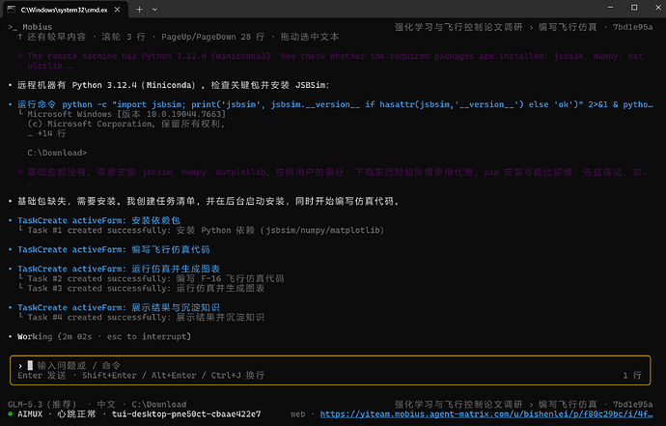The width and height of the screenshot is (666, 426).
Task: Click the top breadcrumb 编写飞行仿真
Action: [x=568, y=27]
